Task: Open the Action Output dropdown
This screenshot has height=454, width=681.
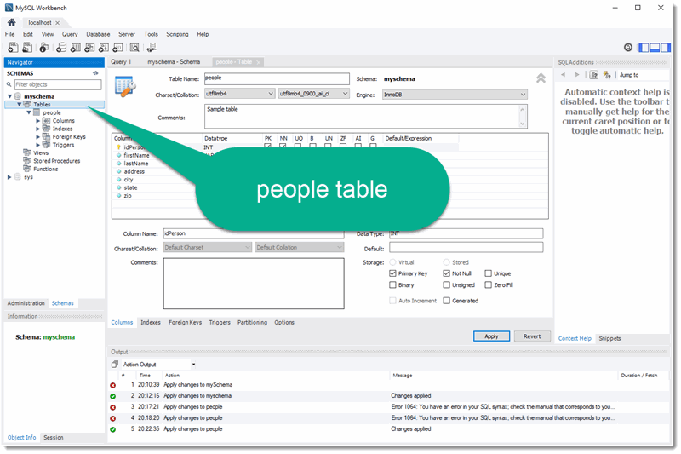Action: (194, 364)
